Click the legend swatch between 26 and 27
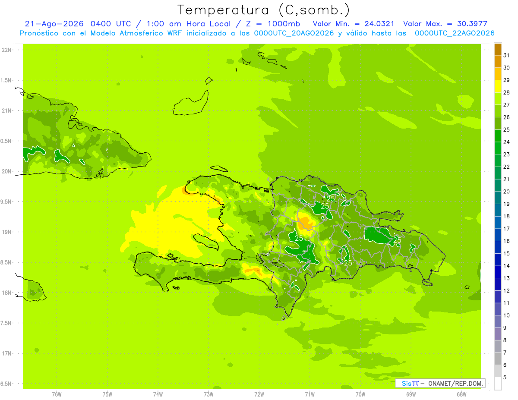 (498, 111)
